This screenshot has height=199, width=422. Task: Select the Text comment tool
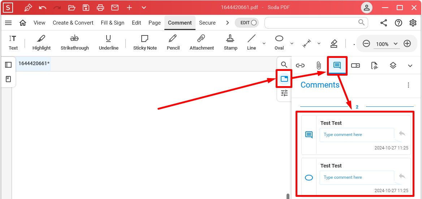(13, 43)
